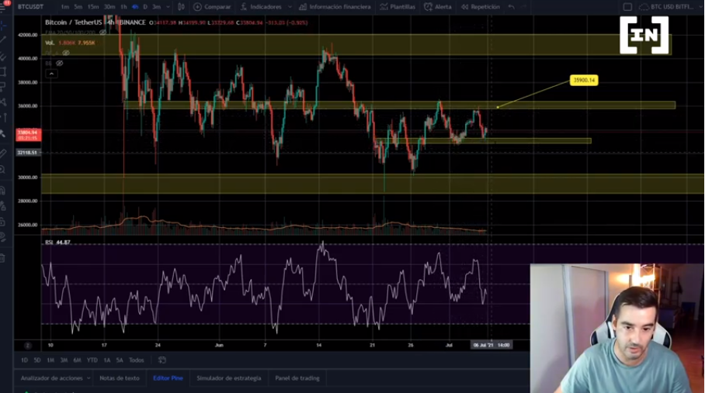Viewport: 705px width, 393px height.
Task: Expand the Indicadores favorites dropdown arrow
Action: (290, 7)
